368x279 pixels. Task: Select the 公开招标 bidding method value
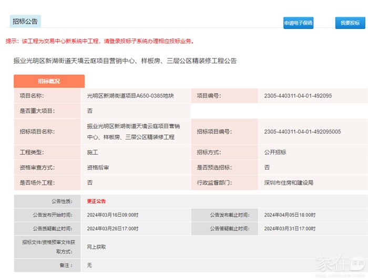pos(275,152)
